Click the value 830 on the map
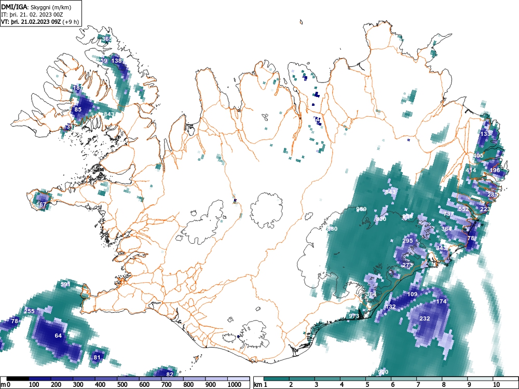This screenshot has width=519, height=389. [381, 219]
